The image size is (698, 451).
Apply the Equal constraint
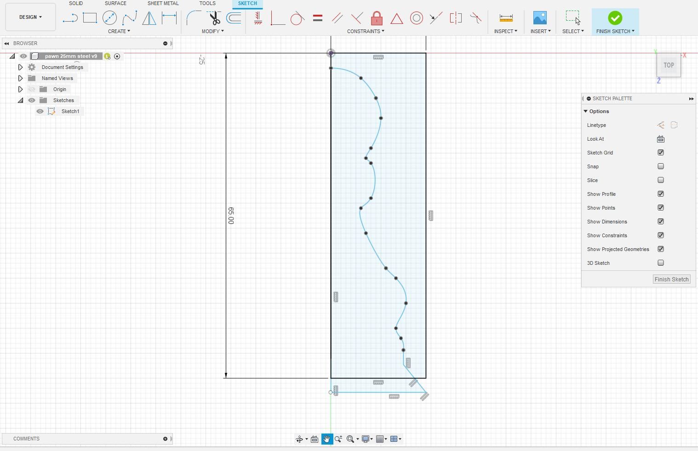317,18
